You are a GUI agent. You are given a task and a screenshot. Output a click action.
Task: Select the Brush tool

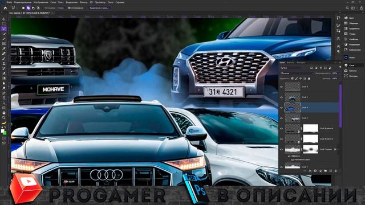click(x=4, y=58)
